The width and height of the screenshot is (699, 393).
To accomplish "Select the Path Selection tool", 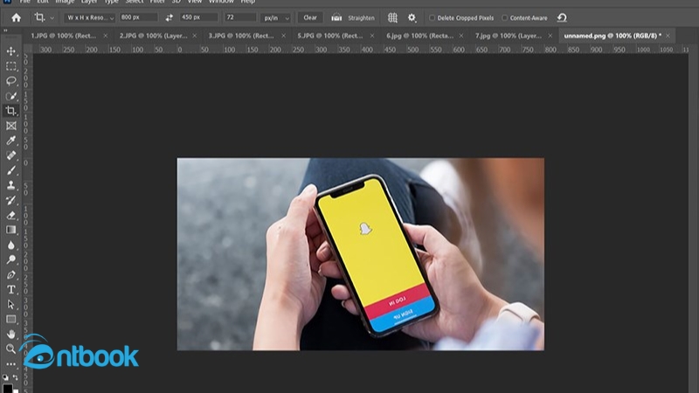I will pyautogui.click(x=11, y=305).
